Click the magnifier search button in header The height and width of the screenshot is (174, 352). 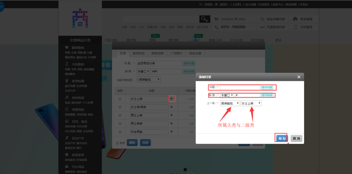pyautogui.click(x=205, y=19)
